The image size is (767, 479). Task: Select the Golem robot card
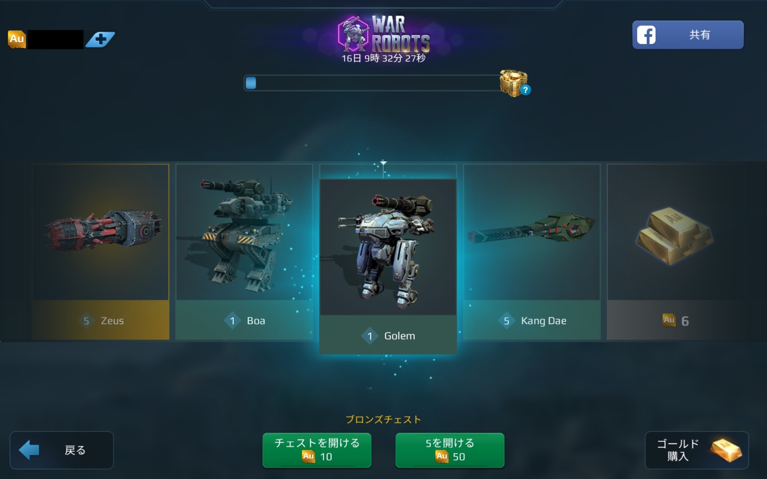[388, 267]
